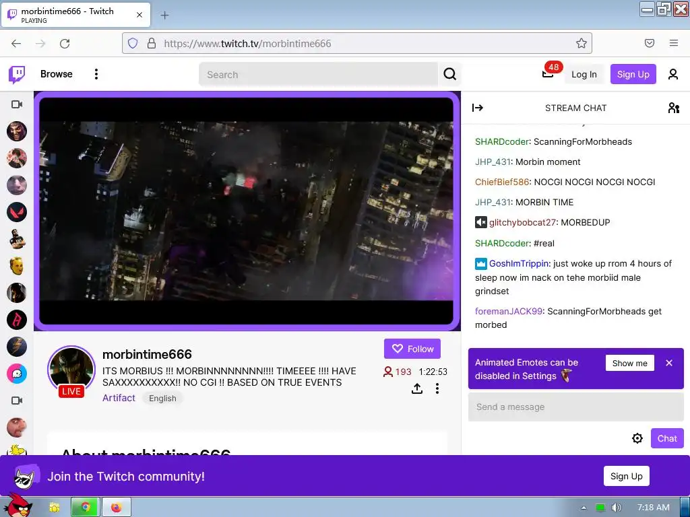The width and height of the screenshot is (690, 517).
Task: Open the lightning bolt sidebar channel
Action: 17,347
